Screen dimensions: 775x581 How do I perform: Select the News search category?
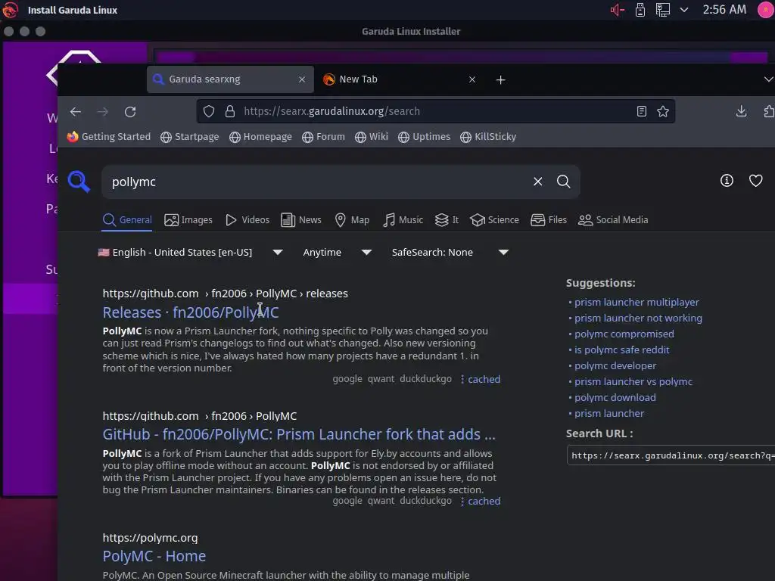tap(301, 220)
